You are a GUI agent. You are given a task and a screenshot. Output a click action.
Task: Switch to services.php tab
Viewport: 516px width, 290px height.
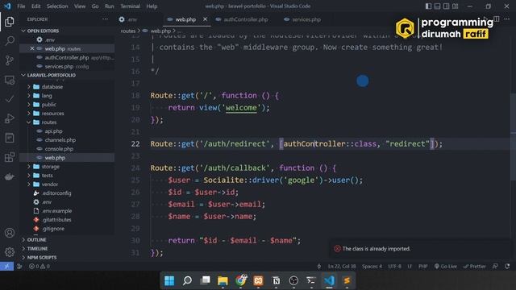click(x=306, y=19)
